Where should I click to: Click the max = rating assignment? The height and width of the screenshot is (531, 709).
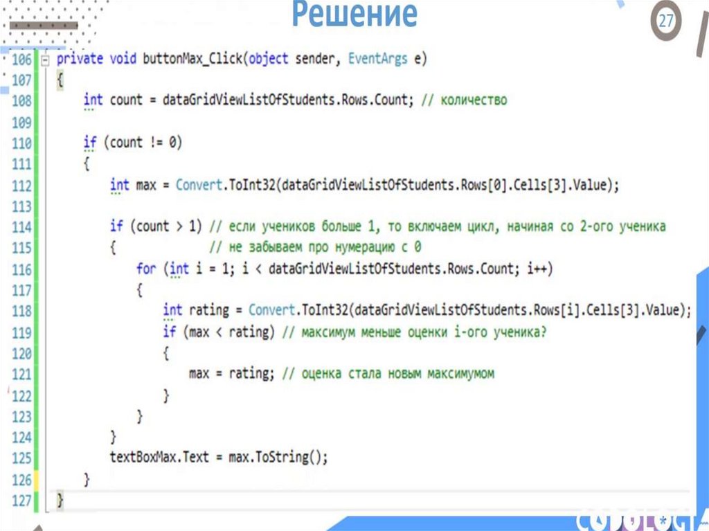231,374
